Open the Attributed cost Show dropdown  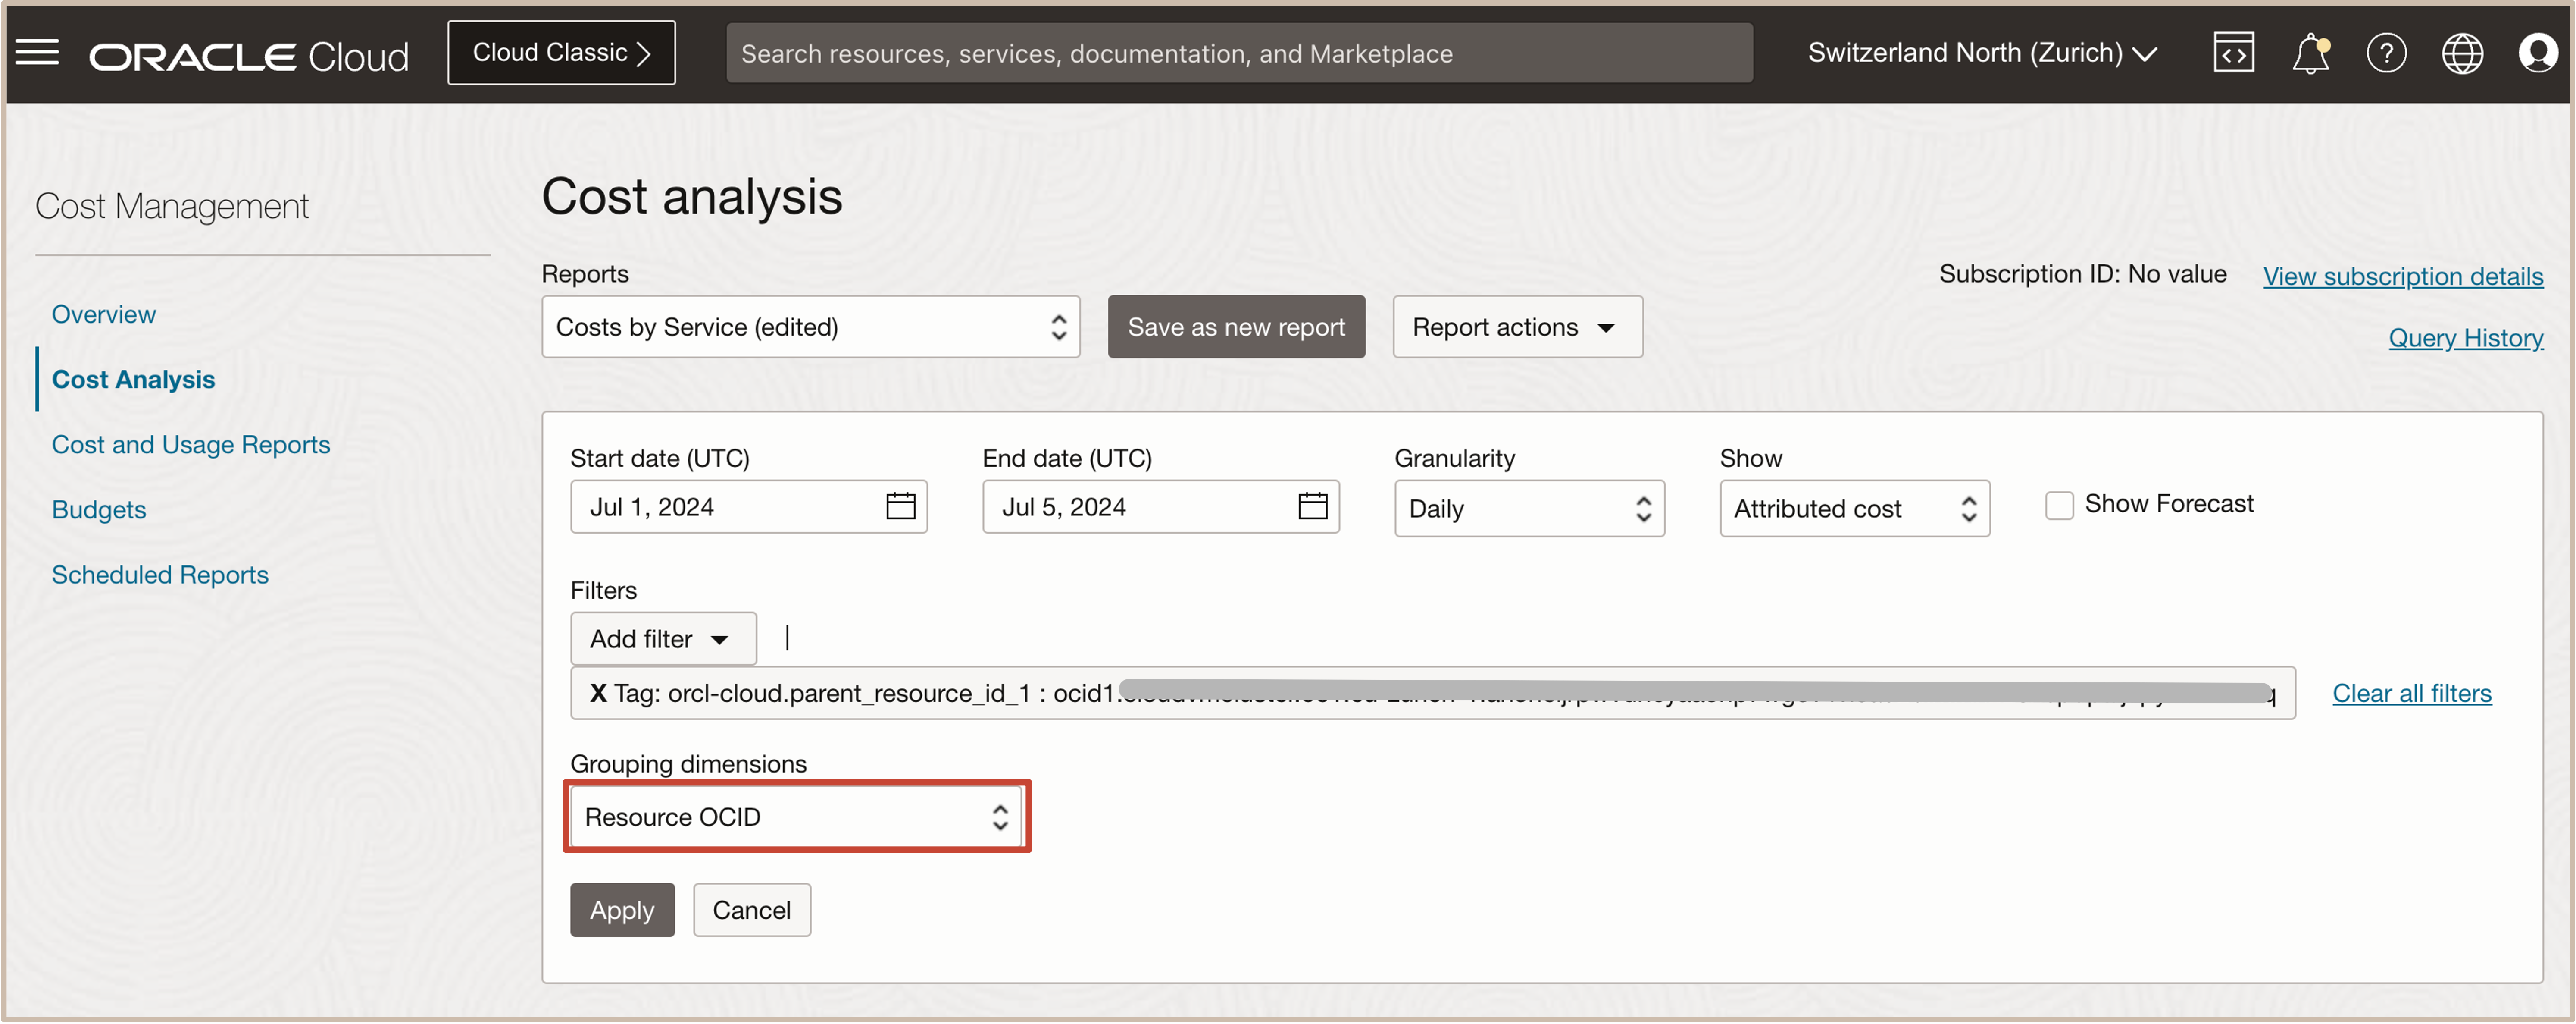click(1853, 509)
